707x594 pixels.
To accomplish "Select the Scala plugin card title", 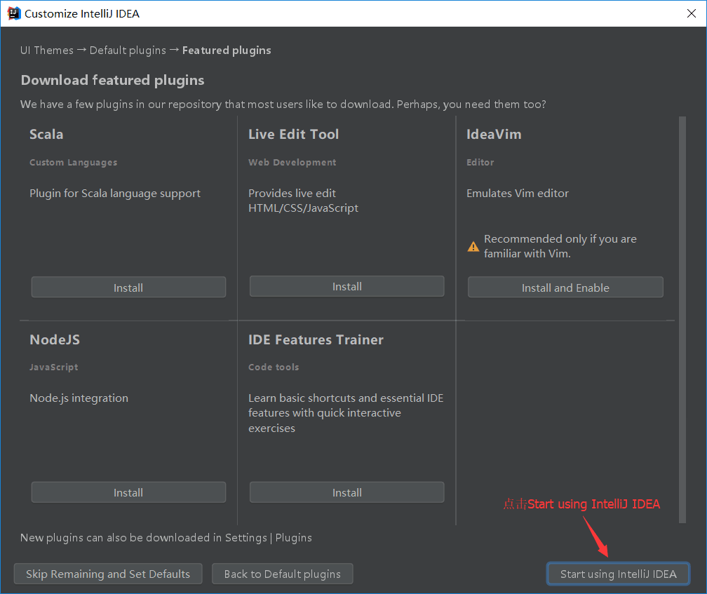I will click(46, 134).
